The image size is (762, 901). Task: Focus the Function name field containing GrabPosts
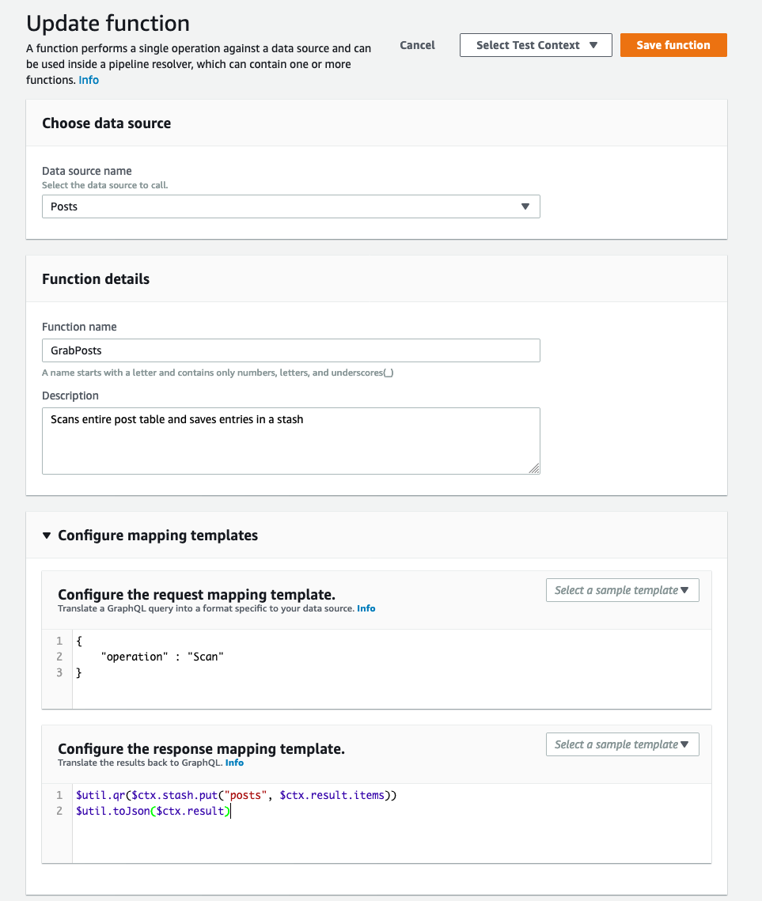(290, 350)
